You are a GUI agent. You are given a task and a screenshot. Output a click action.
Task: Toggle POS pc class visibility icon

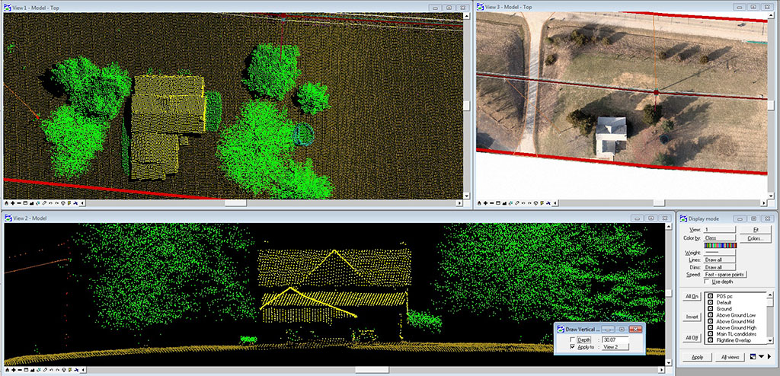pos(711,296)
